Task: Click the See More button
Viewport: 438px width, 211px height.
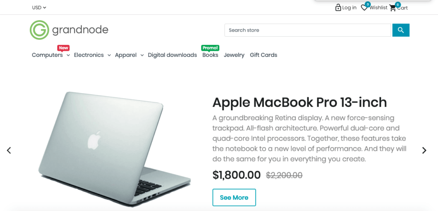Action: coord(234,197)
